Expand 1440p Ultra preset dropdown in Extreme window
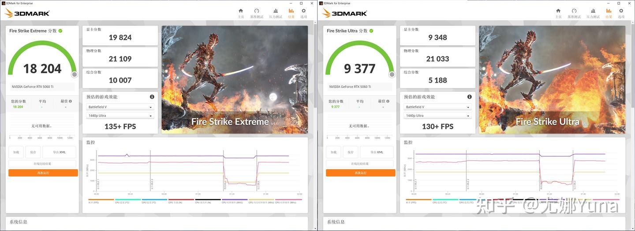Screen dimensions: 635x231 coord(120,116)
